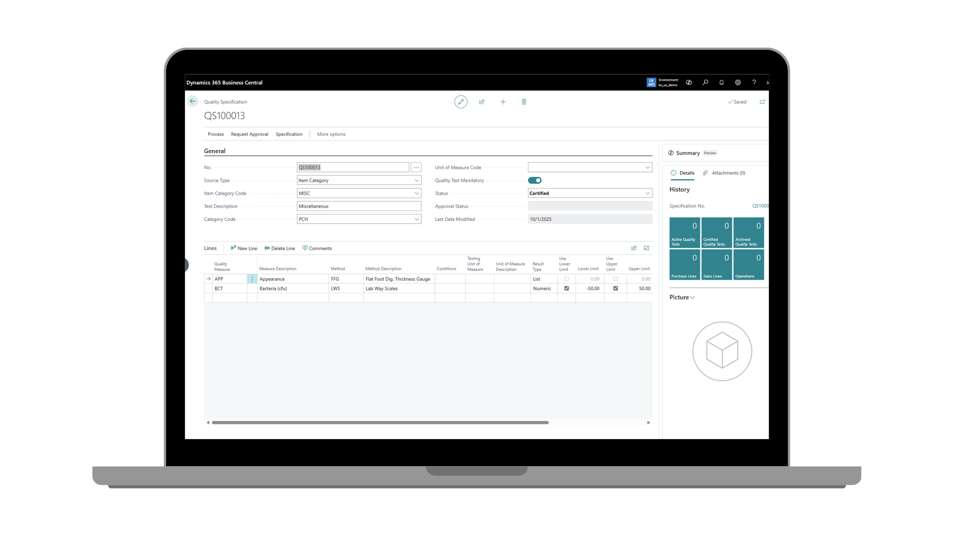Collapse the Picture section chevron
This screenshot has height=536, width=954.
[x=692, y=297]
